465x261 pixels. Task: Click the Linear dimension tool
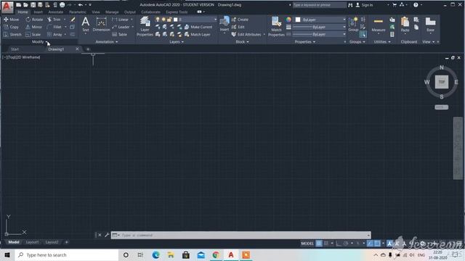pos(121,20)
